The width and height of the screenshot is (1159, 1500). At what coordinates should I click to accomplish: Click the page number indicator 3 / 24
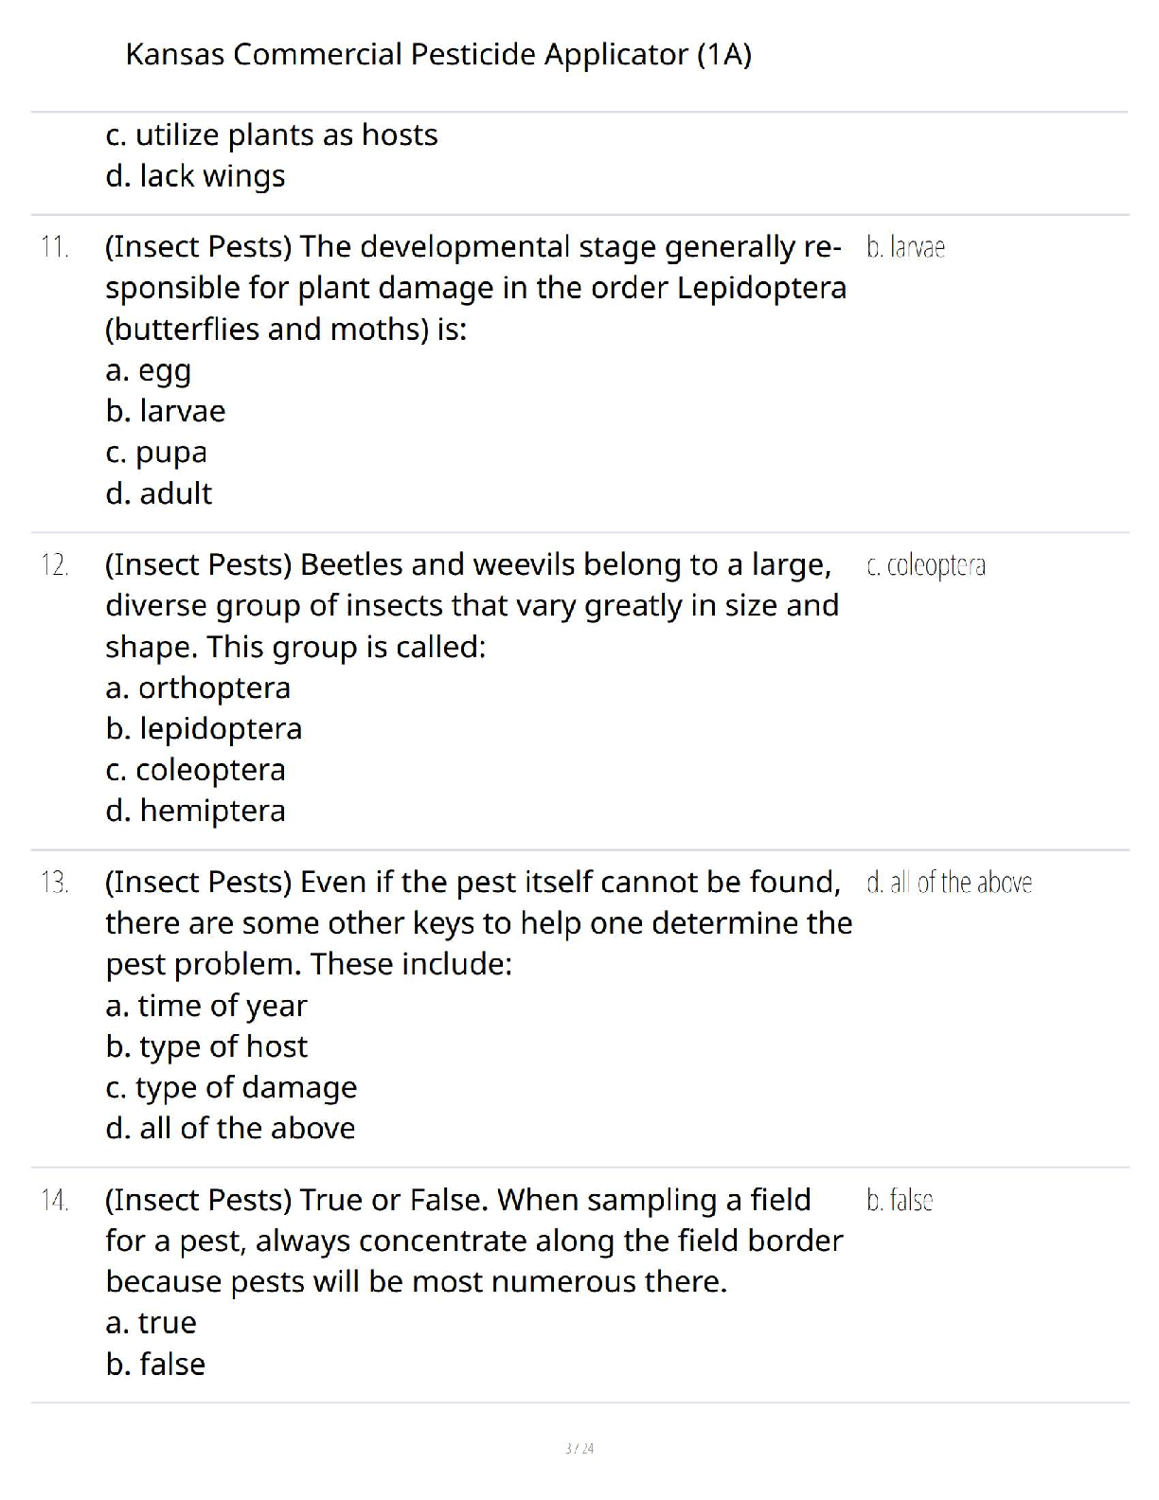[x=579, y=1448]
